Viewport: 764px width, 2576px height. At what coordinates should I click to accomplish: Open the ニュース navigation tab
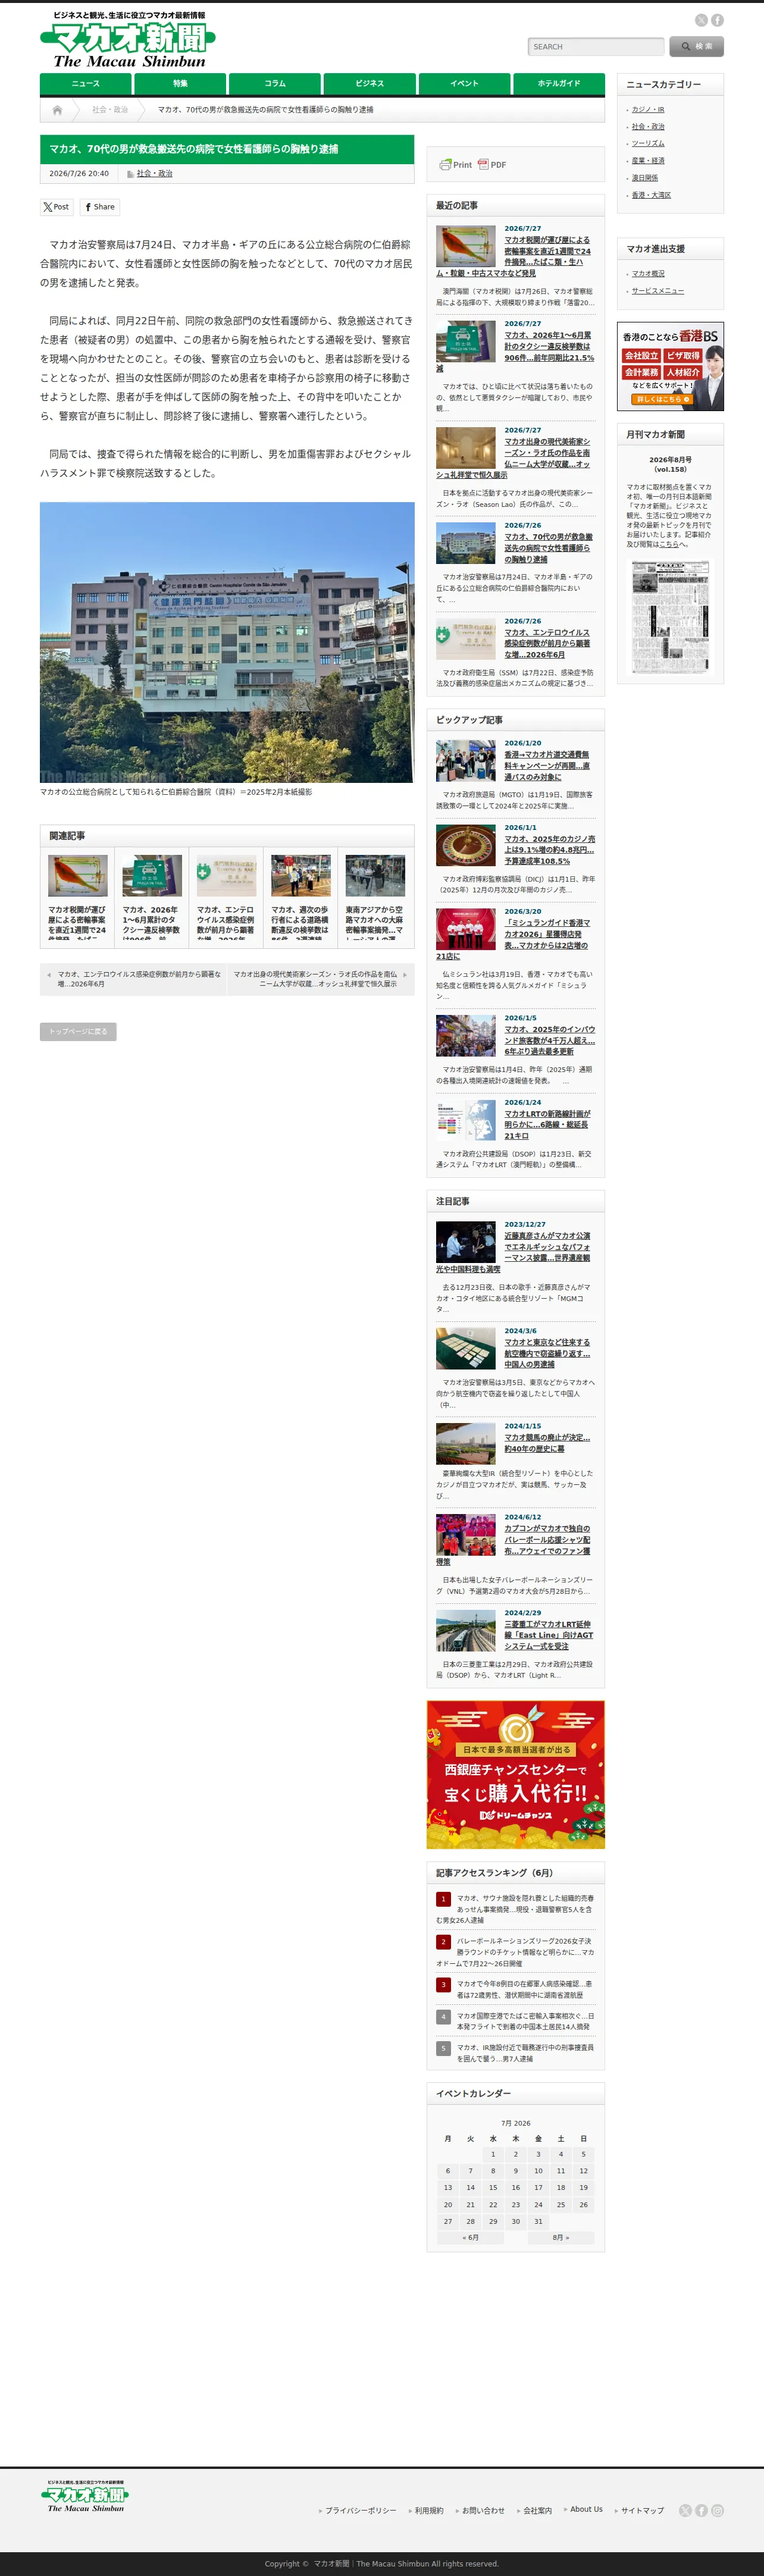(85, 84)
